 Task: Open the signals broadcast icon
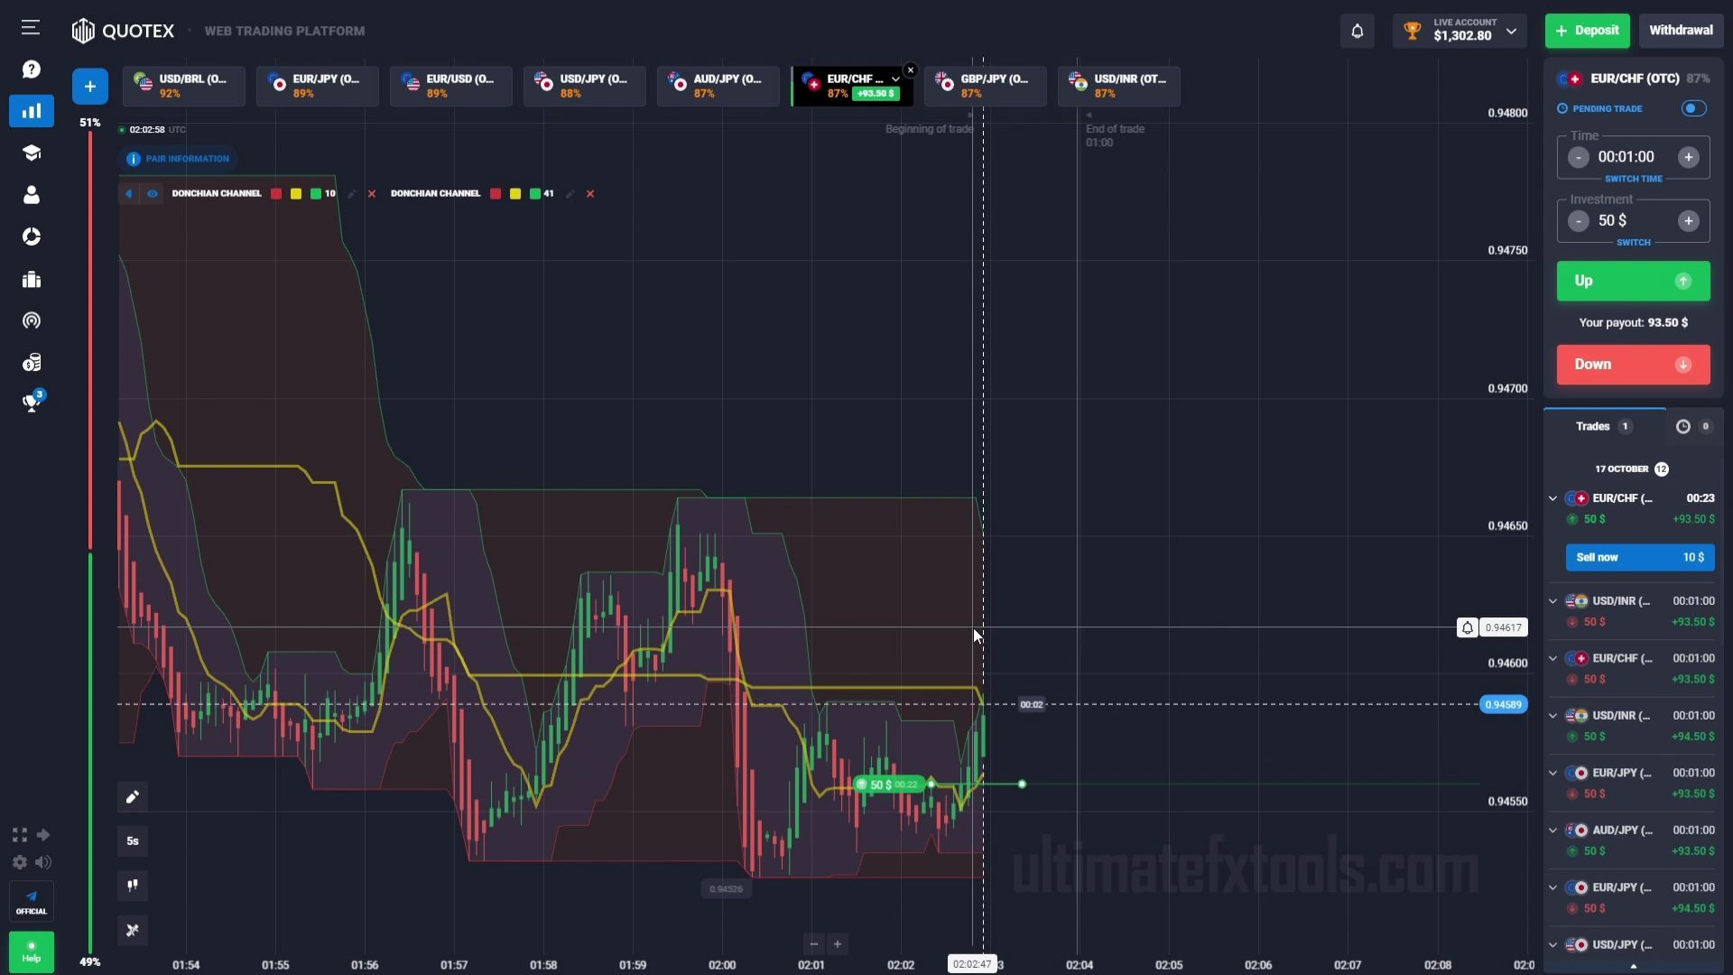(x=32, y=320)
